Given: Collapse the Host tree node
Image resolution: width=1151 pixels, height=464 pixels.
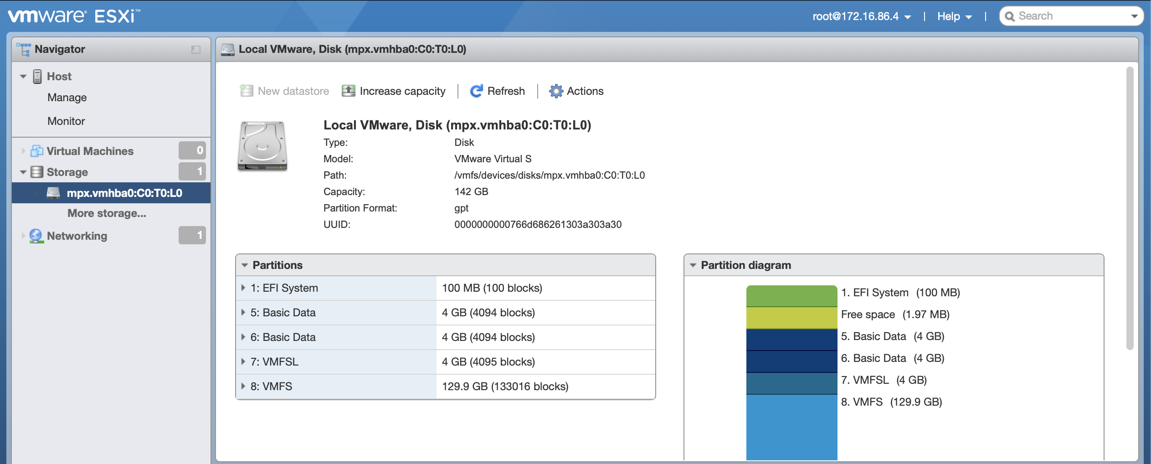Looking at the screenshot, I should pos(23,77).
